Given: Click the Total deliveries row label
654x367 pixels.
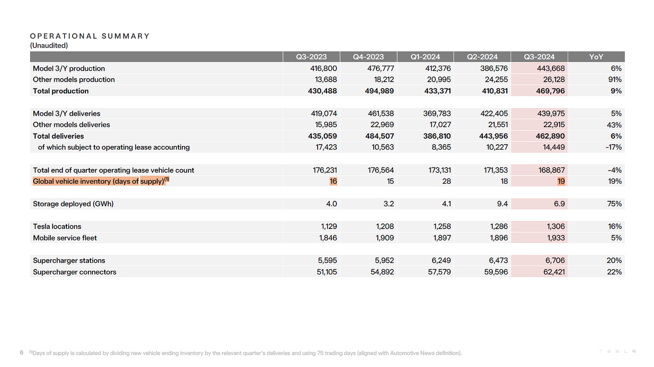Looking at the screenshot, I should pos(58,136).
